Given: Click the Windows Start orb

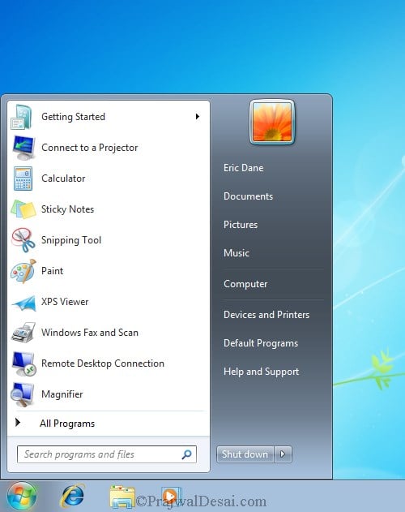Looking at the screenshot, I should click(x=22, y=497).
